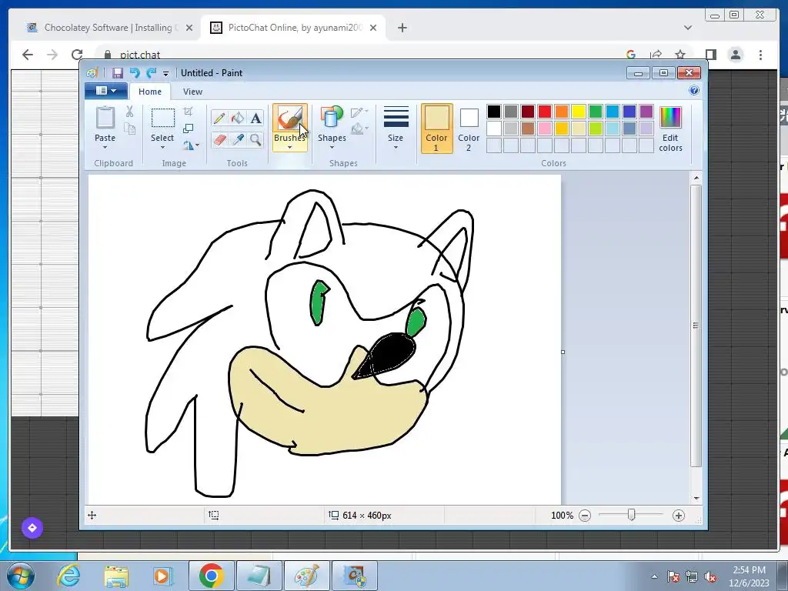The height and width of the screenshot is (591, 788).
Task: Open the Select dropdown arrow
Action: (x=162, y=147)
